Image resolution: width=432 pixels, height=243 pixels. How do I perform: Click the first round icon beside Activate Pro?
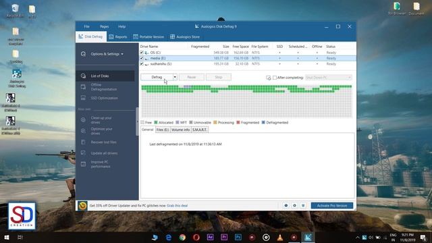[x=286, y=205]
